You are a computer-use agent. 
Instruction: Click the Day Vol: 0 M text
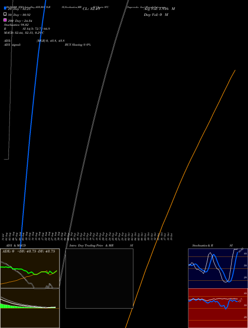click(x=156, y=15)
